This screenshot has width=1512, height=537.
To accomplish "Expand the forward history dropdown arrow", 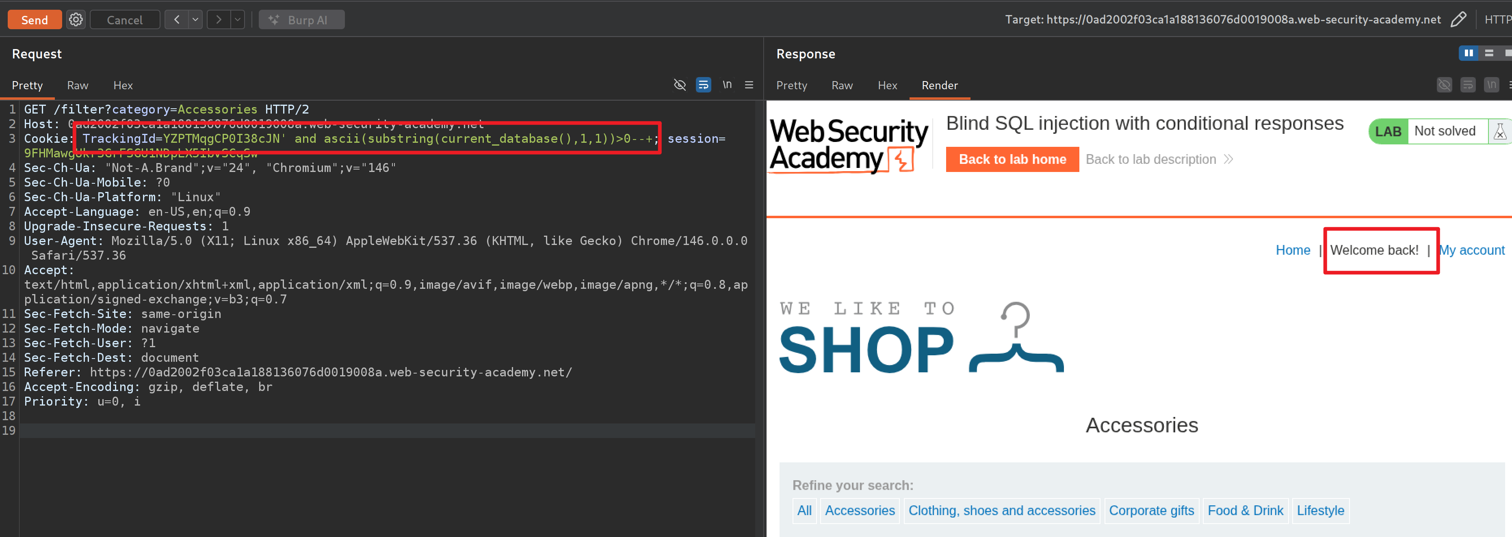I will pos(237,19).
